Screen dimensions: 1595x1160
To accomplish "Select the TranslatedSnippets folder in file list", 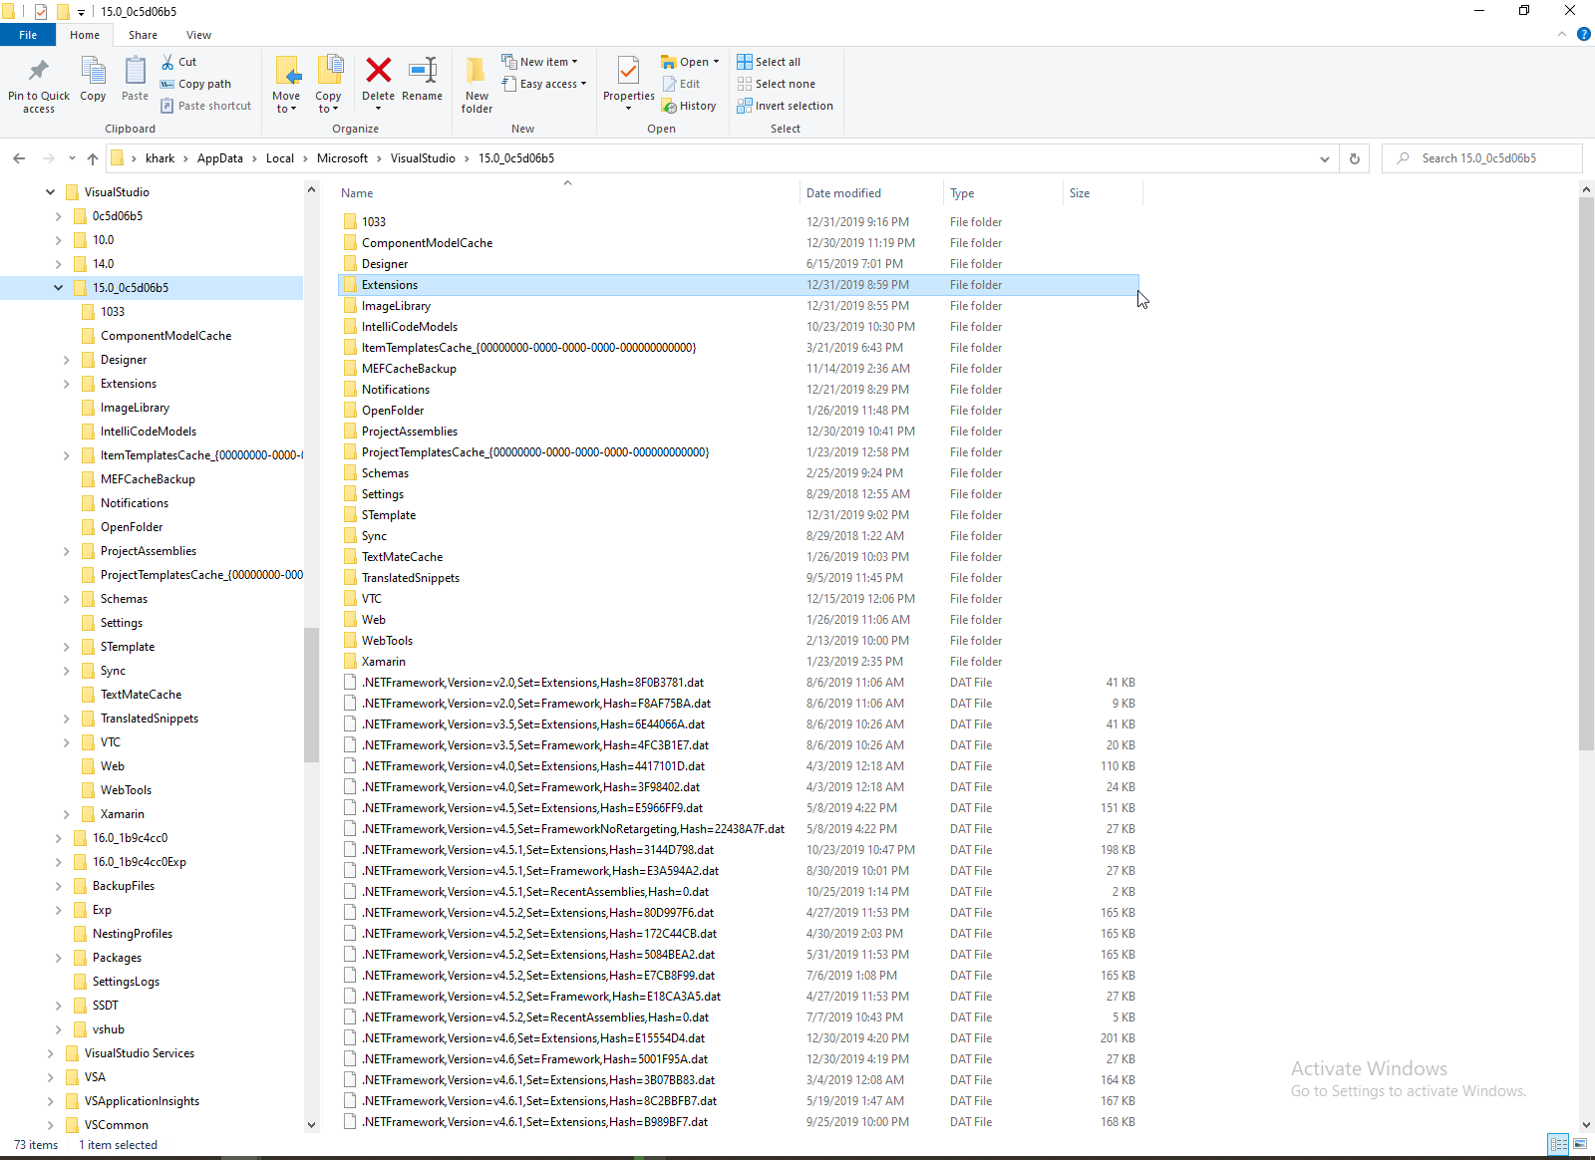I will (x=738, y=578).
